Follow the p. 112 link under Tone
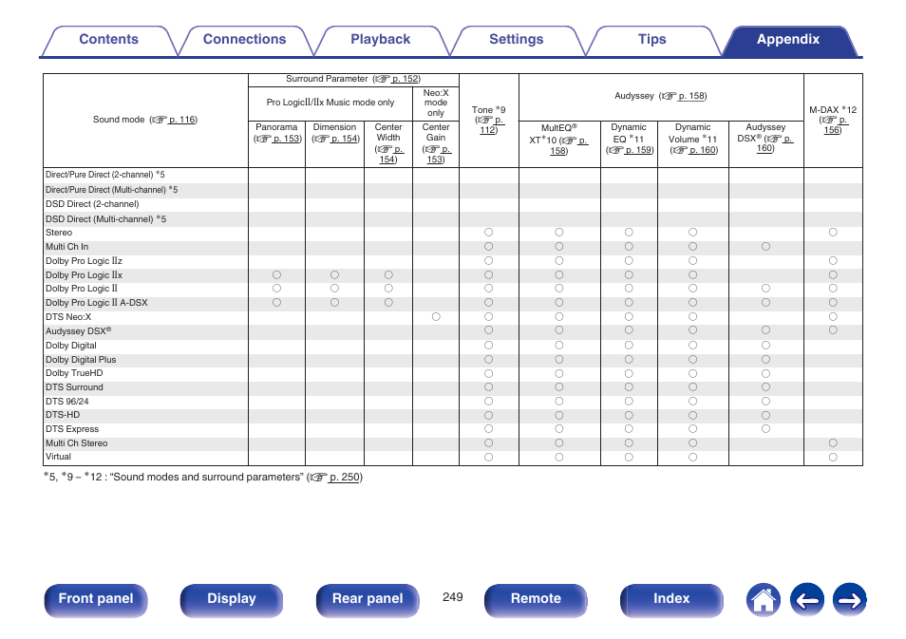906x639 pixels. pos(492,124)
